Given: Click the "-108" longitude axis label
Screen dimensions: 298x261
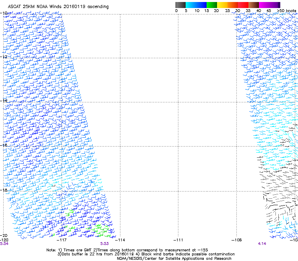Looking at the screenshot, I should point(237,240).
